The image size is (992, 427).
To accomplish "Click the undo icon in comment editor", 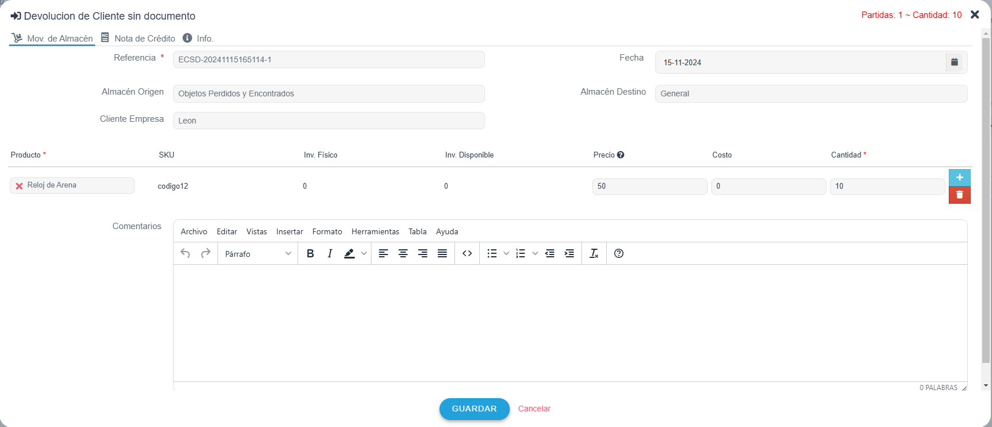I will point(185,253).
